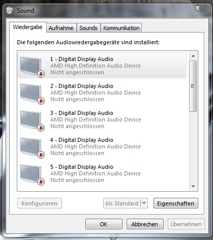Select the 2 - Digital Display Audio entry
The width and height of the screenshot is (213, 240).
(x=102, y=93)
